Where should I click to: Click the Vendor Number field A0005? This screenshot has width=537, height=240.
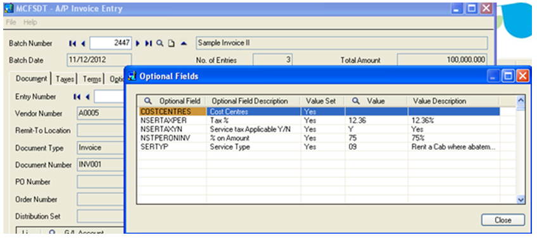tap(100, 113)
